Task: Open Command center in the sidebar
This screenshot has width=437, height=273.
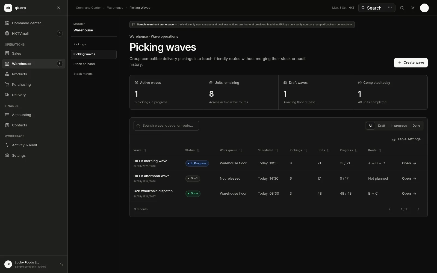Action: (34, 23)
